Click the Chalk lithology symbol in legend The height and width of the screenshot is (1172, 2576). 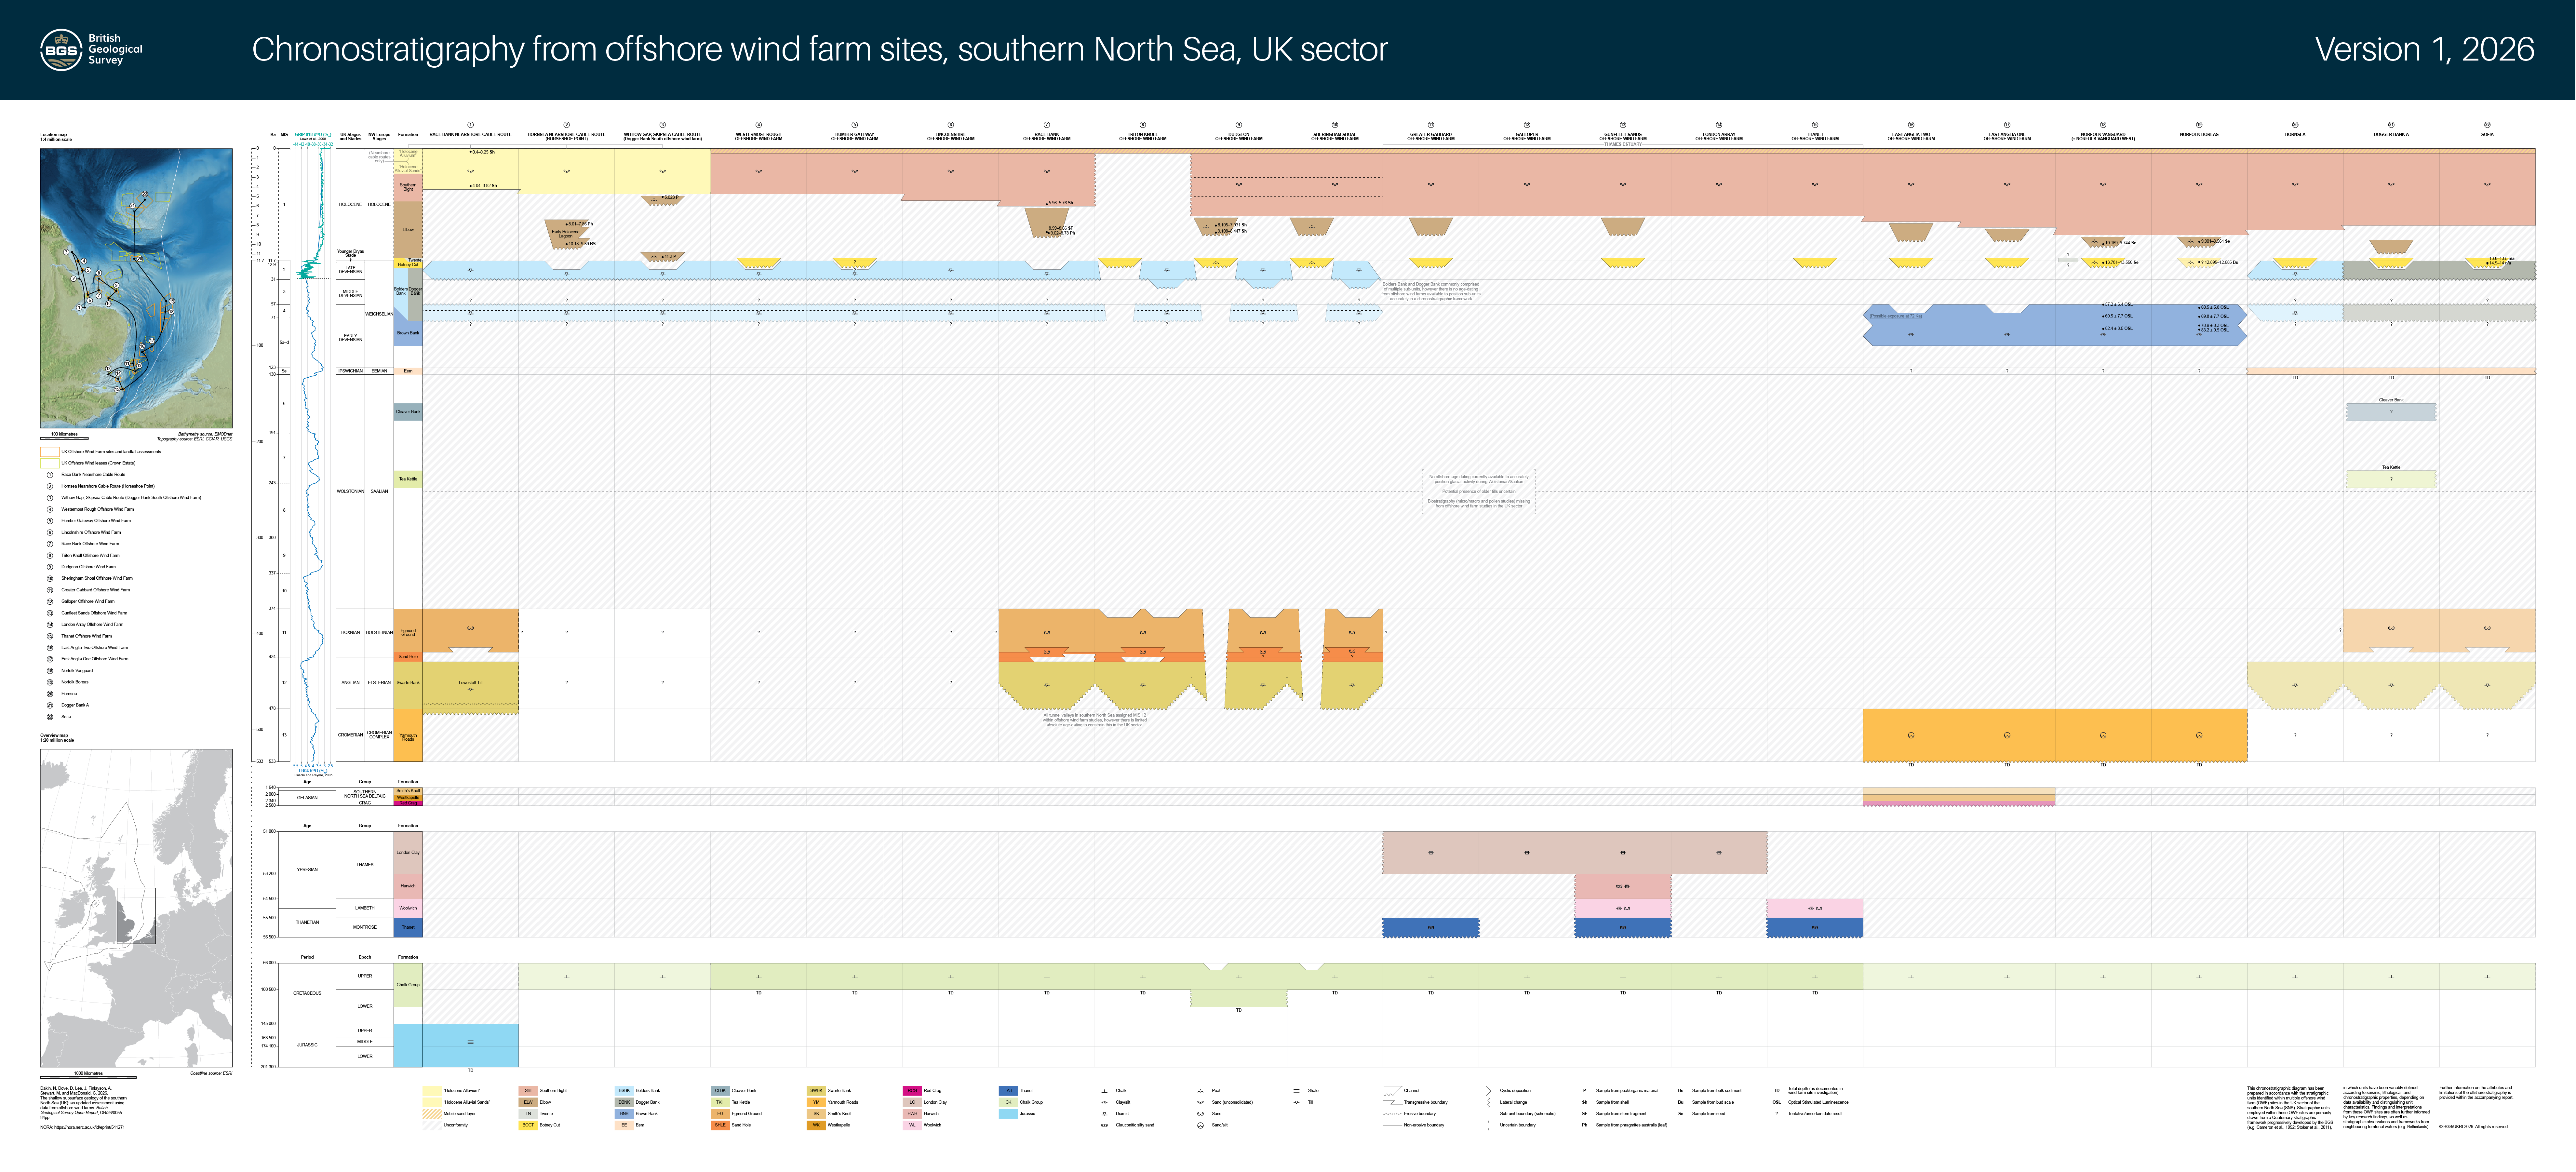(x=1104, y=1091)
